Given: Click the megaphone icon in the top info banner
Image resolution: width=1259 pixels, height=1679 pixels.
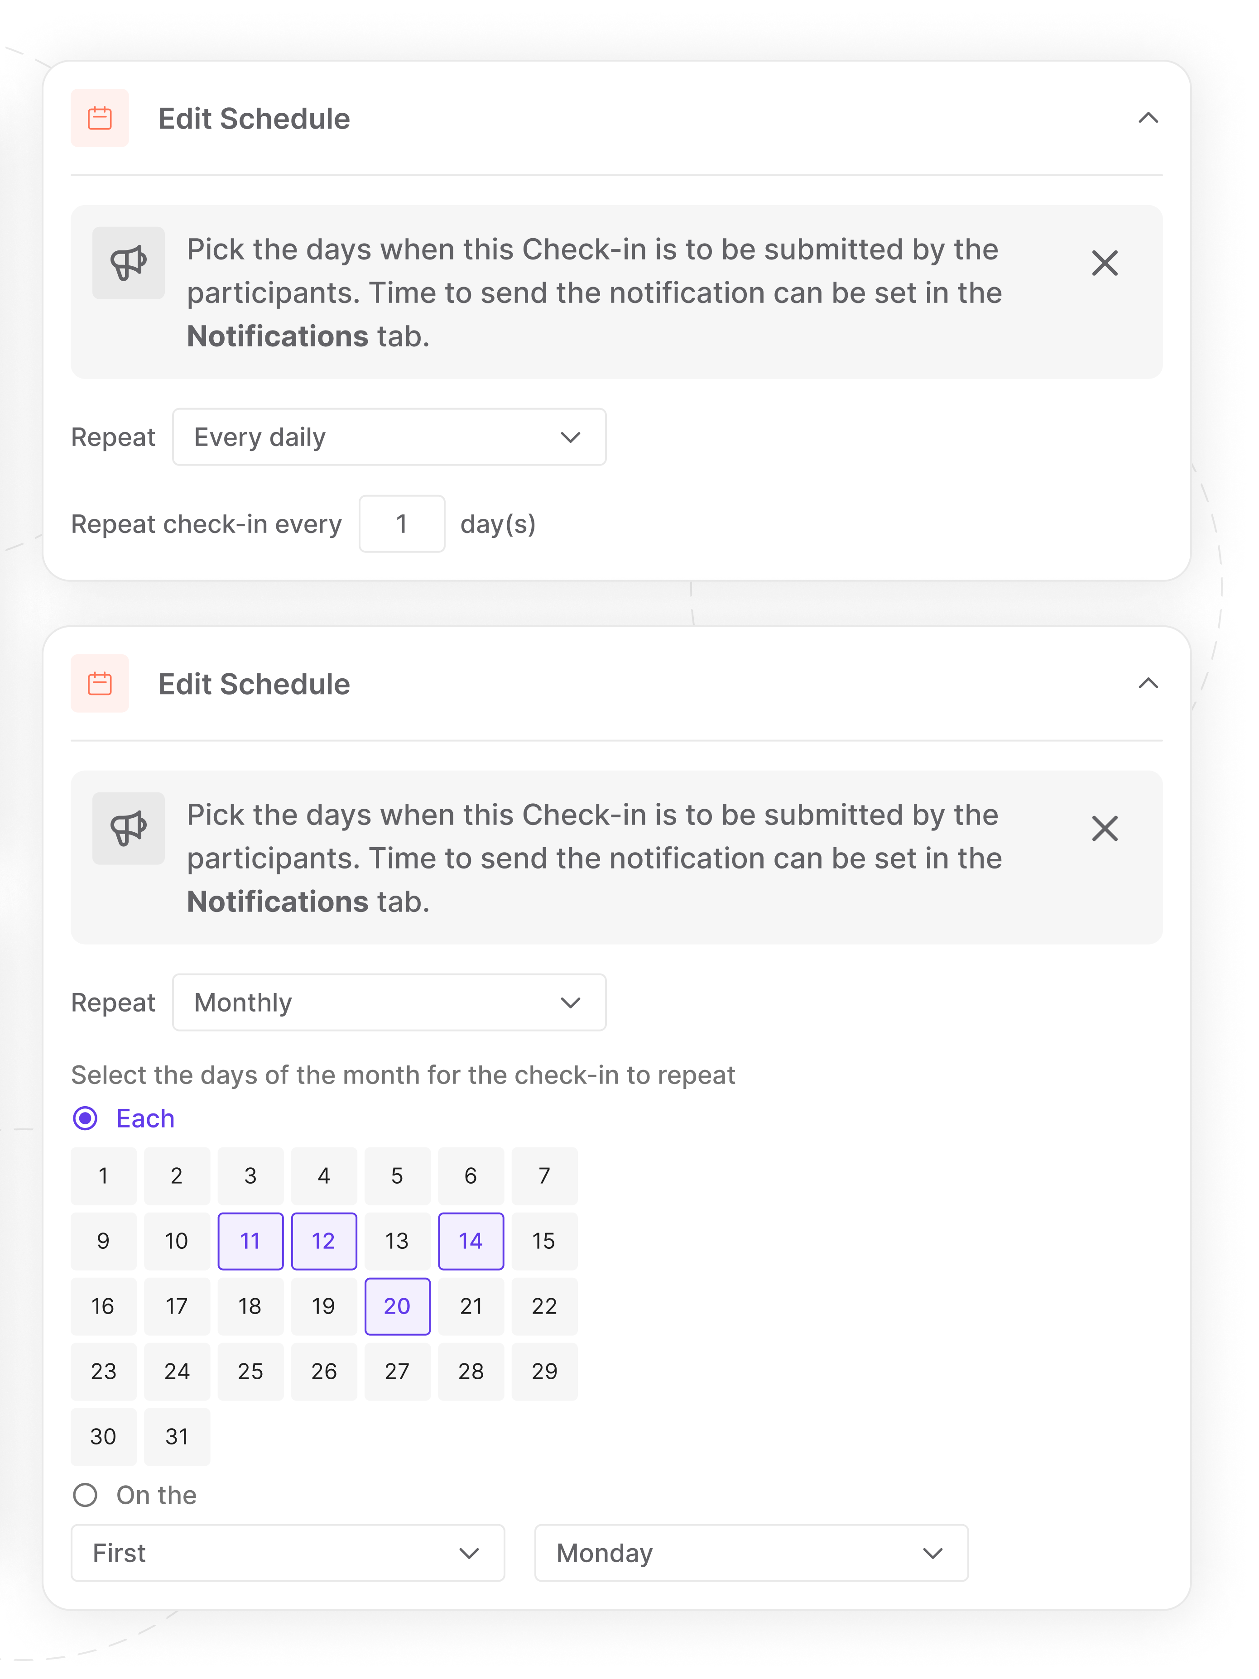Looking at the screenshot, I should [128, 263].
